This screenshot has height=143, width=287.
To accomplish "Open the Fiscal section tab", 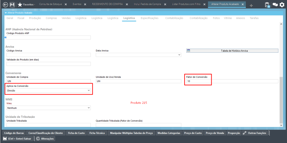I will click(x=21, y=18).
